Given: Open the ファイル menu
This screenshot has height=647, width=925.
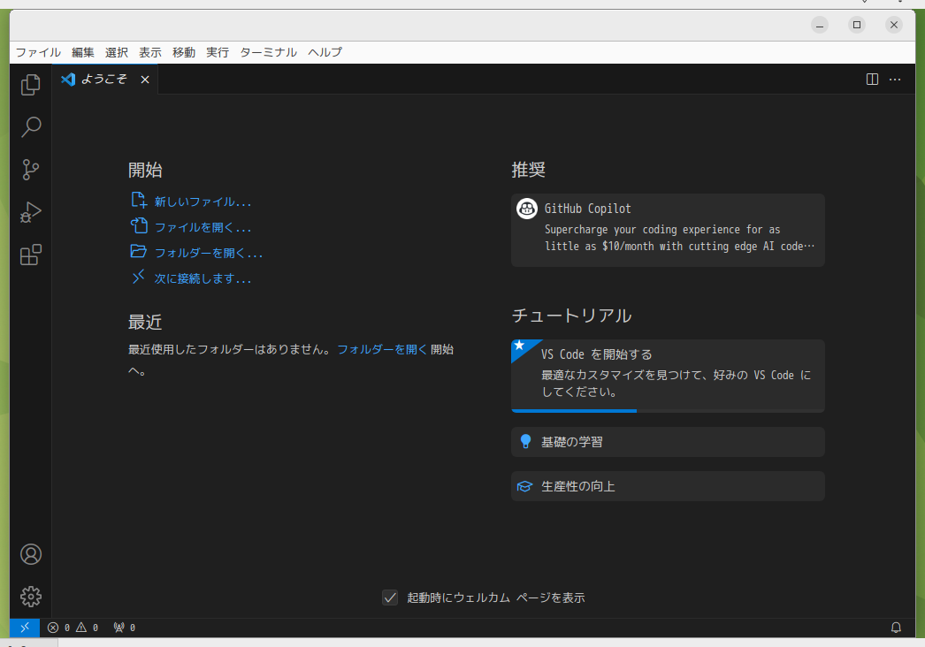Looking at the screenshot, I should click(38, 52).
